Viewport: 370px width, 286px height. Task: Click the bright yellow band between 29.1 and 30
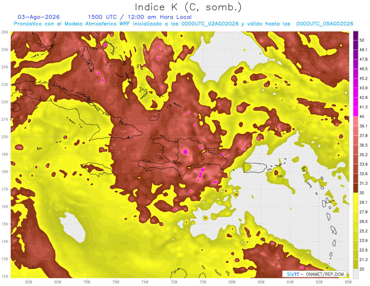pyautogui.click(x=356, y=197)
